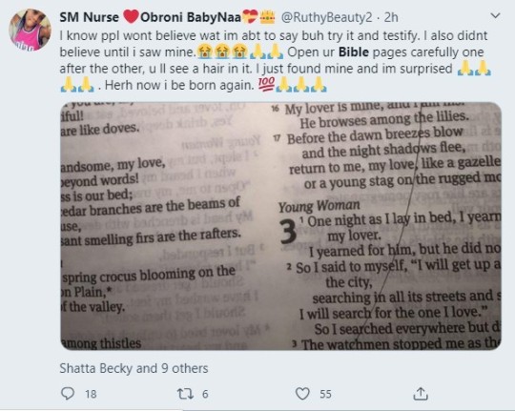Visit the @RuthyBeauty2 handle

(326, 17)
